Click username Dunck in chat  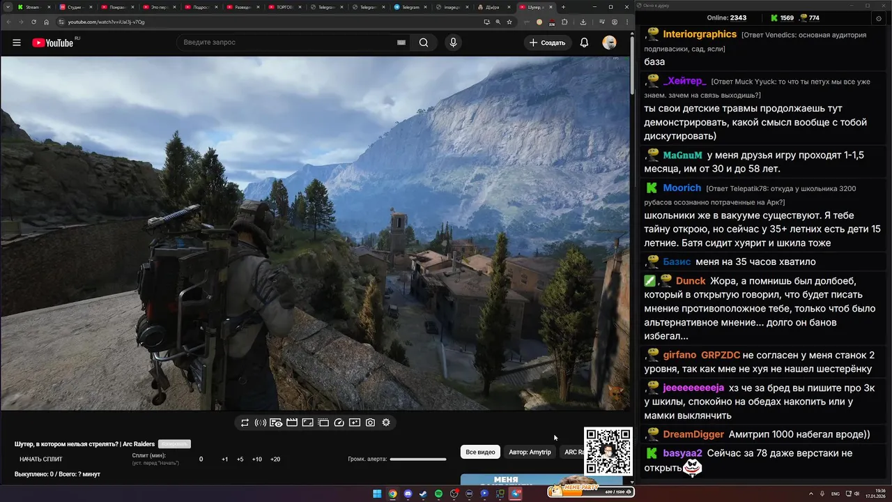pyautogui.click(x=691, y=281)
